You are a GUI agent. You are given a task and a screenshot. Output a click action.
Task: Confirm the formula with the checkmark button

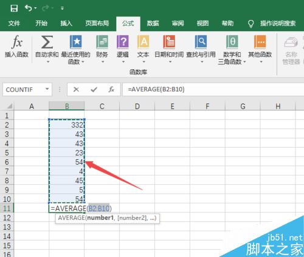[x=94, y=89]
